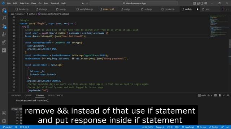Open the Customize Layout icon
The width and height of the screenshot is (231, 129).
click(x=206, y=3)
